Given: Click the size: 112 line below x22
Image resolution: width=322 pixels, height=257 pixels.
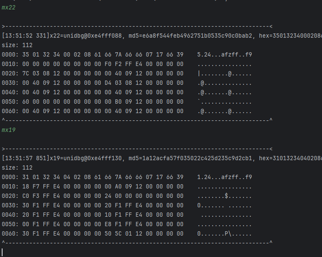Looking at the screenshot, I should [17, 45].
